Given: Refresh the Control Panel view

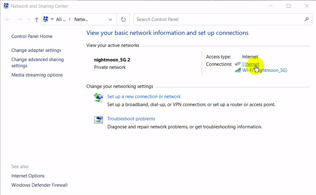Looking at the screenshot, I should tap(123, 19).
